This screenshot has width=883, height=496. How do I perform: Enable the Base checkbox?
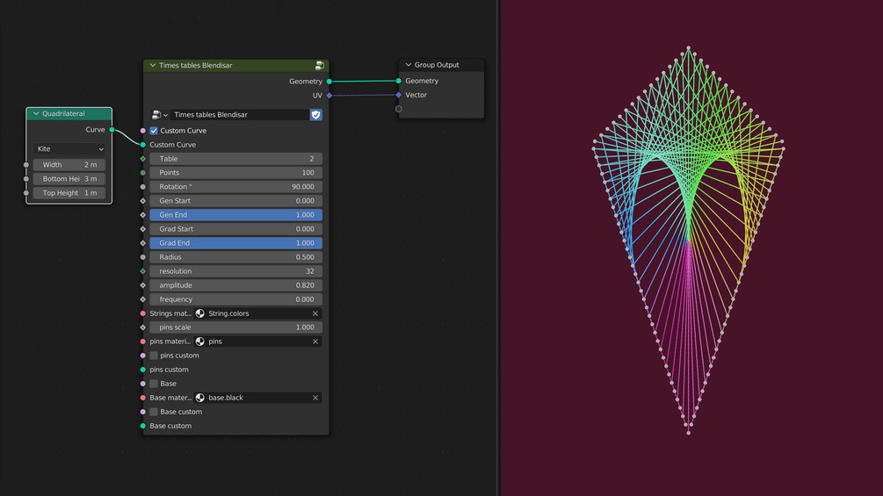tap(154, 384)
